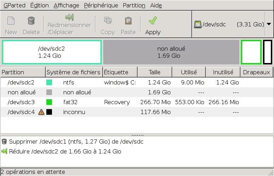Click the hard disk icon for /dev/sdc
274x176 pixels.
[x=198, y=25]
